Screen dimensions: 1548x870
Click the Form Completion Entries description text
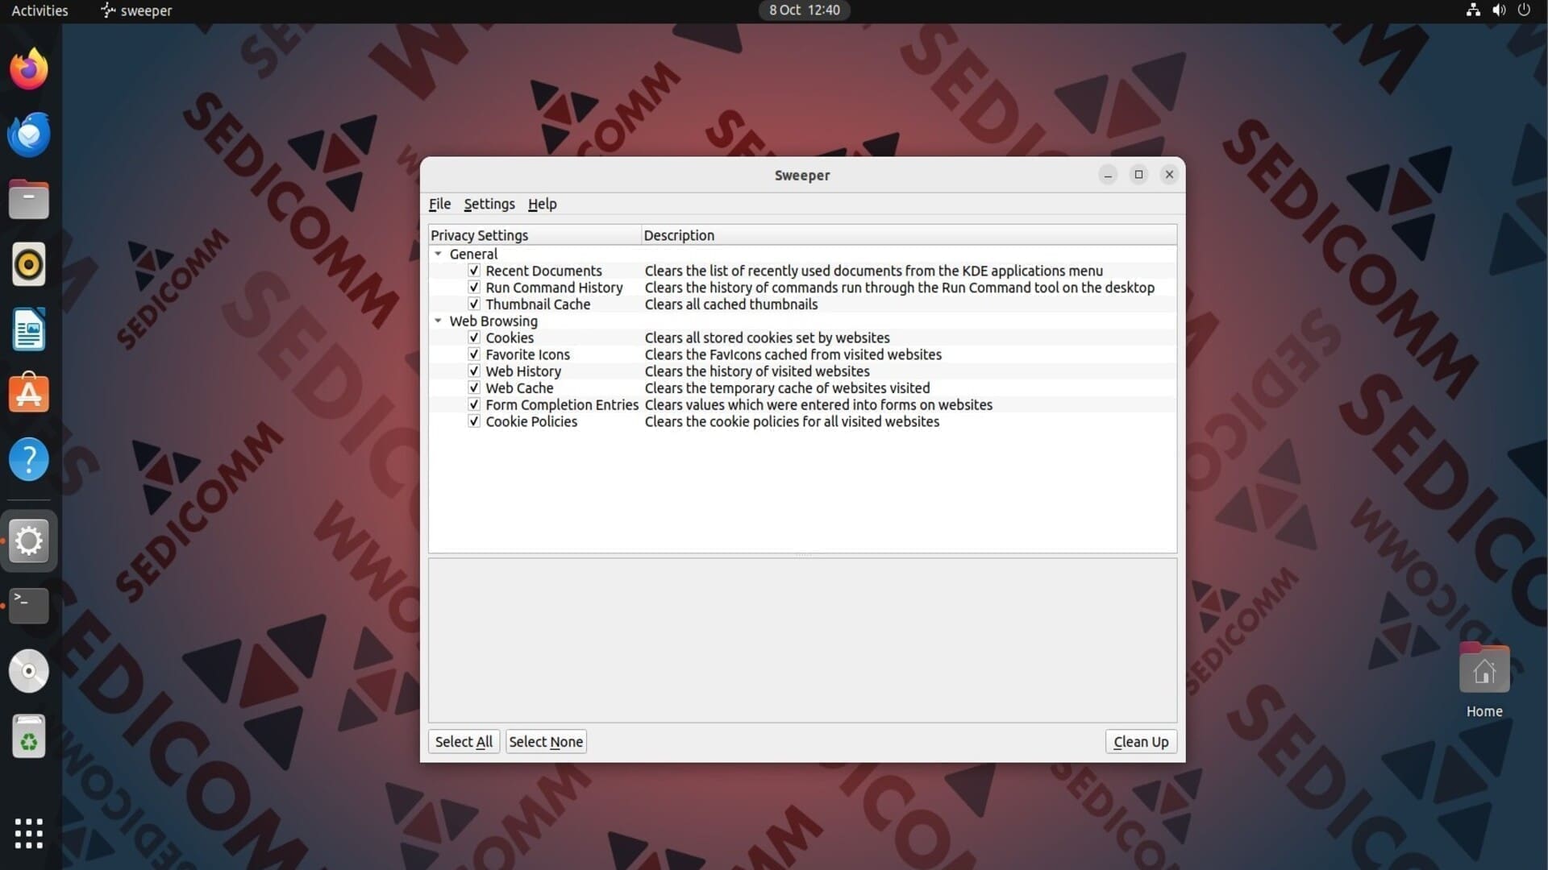(818, 404)
